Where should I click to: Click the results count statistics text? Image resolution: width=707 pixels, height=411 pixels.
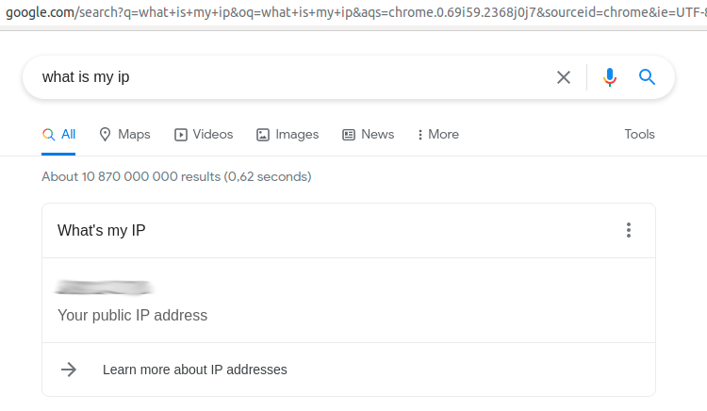click(176, 176)
